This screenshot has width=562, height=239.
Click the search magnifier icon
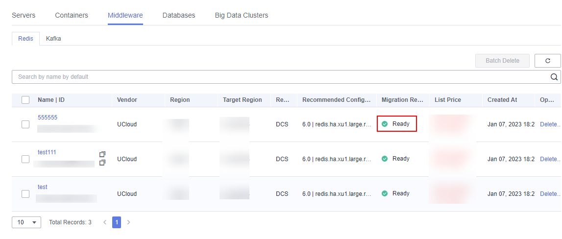pos(554,77)
